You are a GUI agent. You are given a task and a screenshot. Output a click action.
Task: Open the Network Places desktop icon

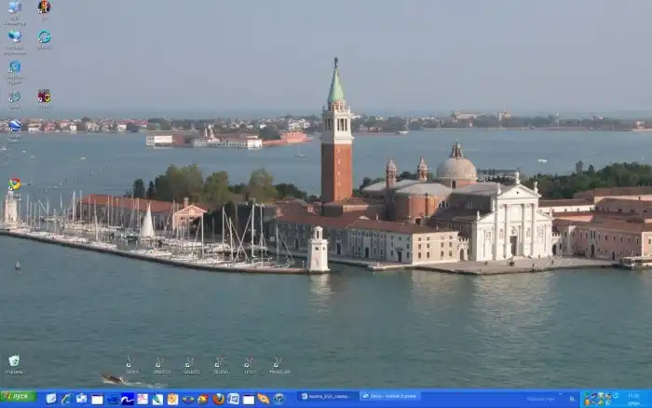point(14,37)
